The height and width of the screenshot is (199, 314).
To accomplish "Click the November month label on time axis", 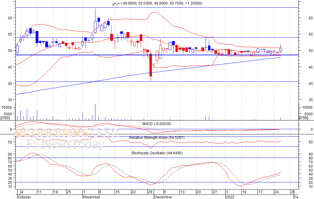I will click(92, 197).
